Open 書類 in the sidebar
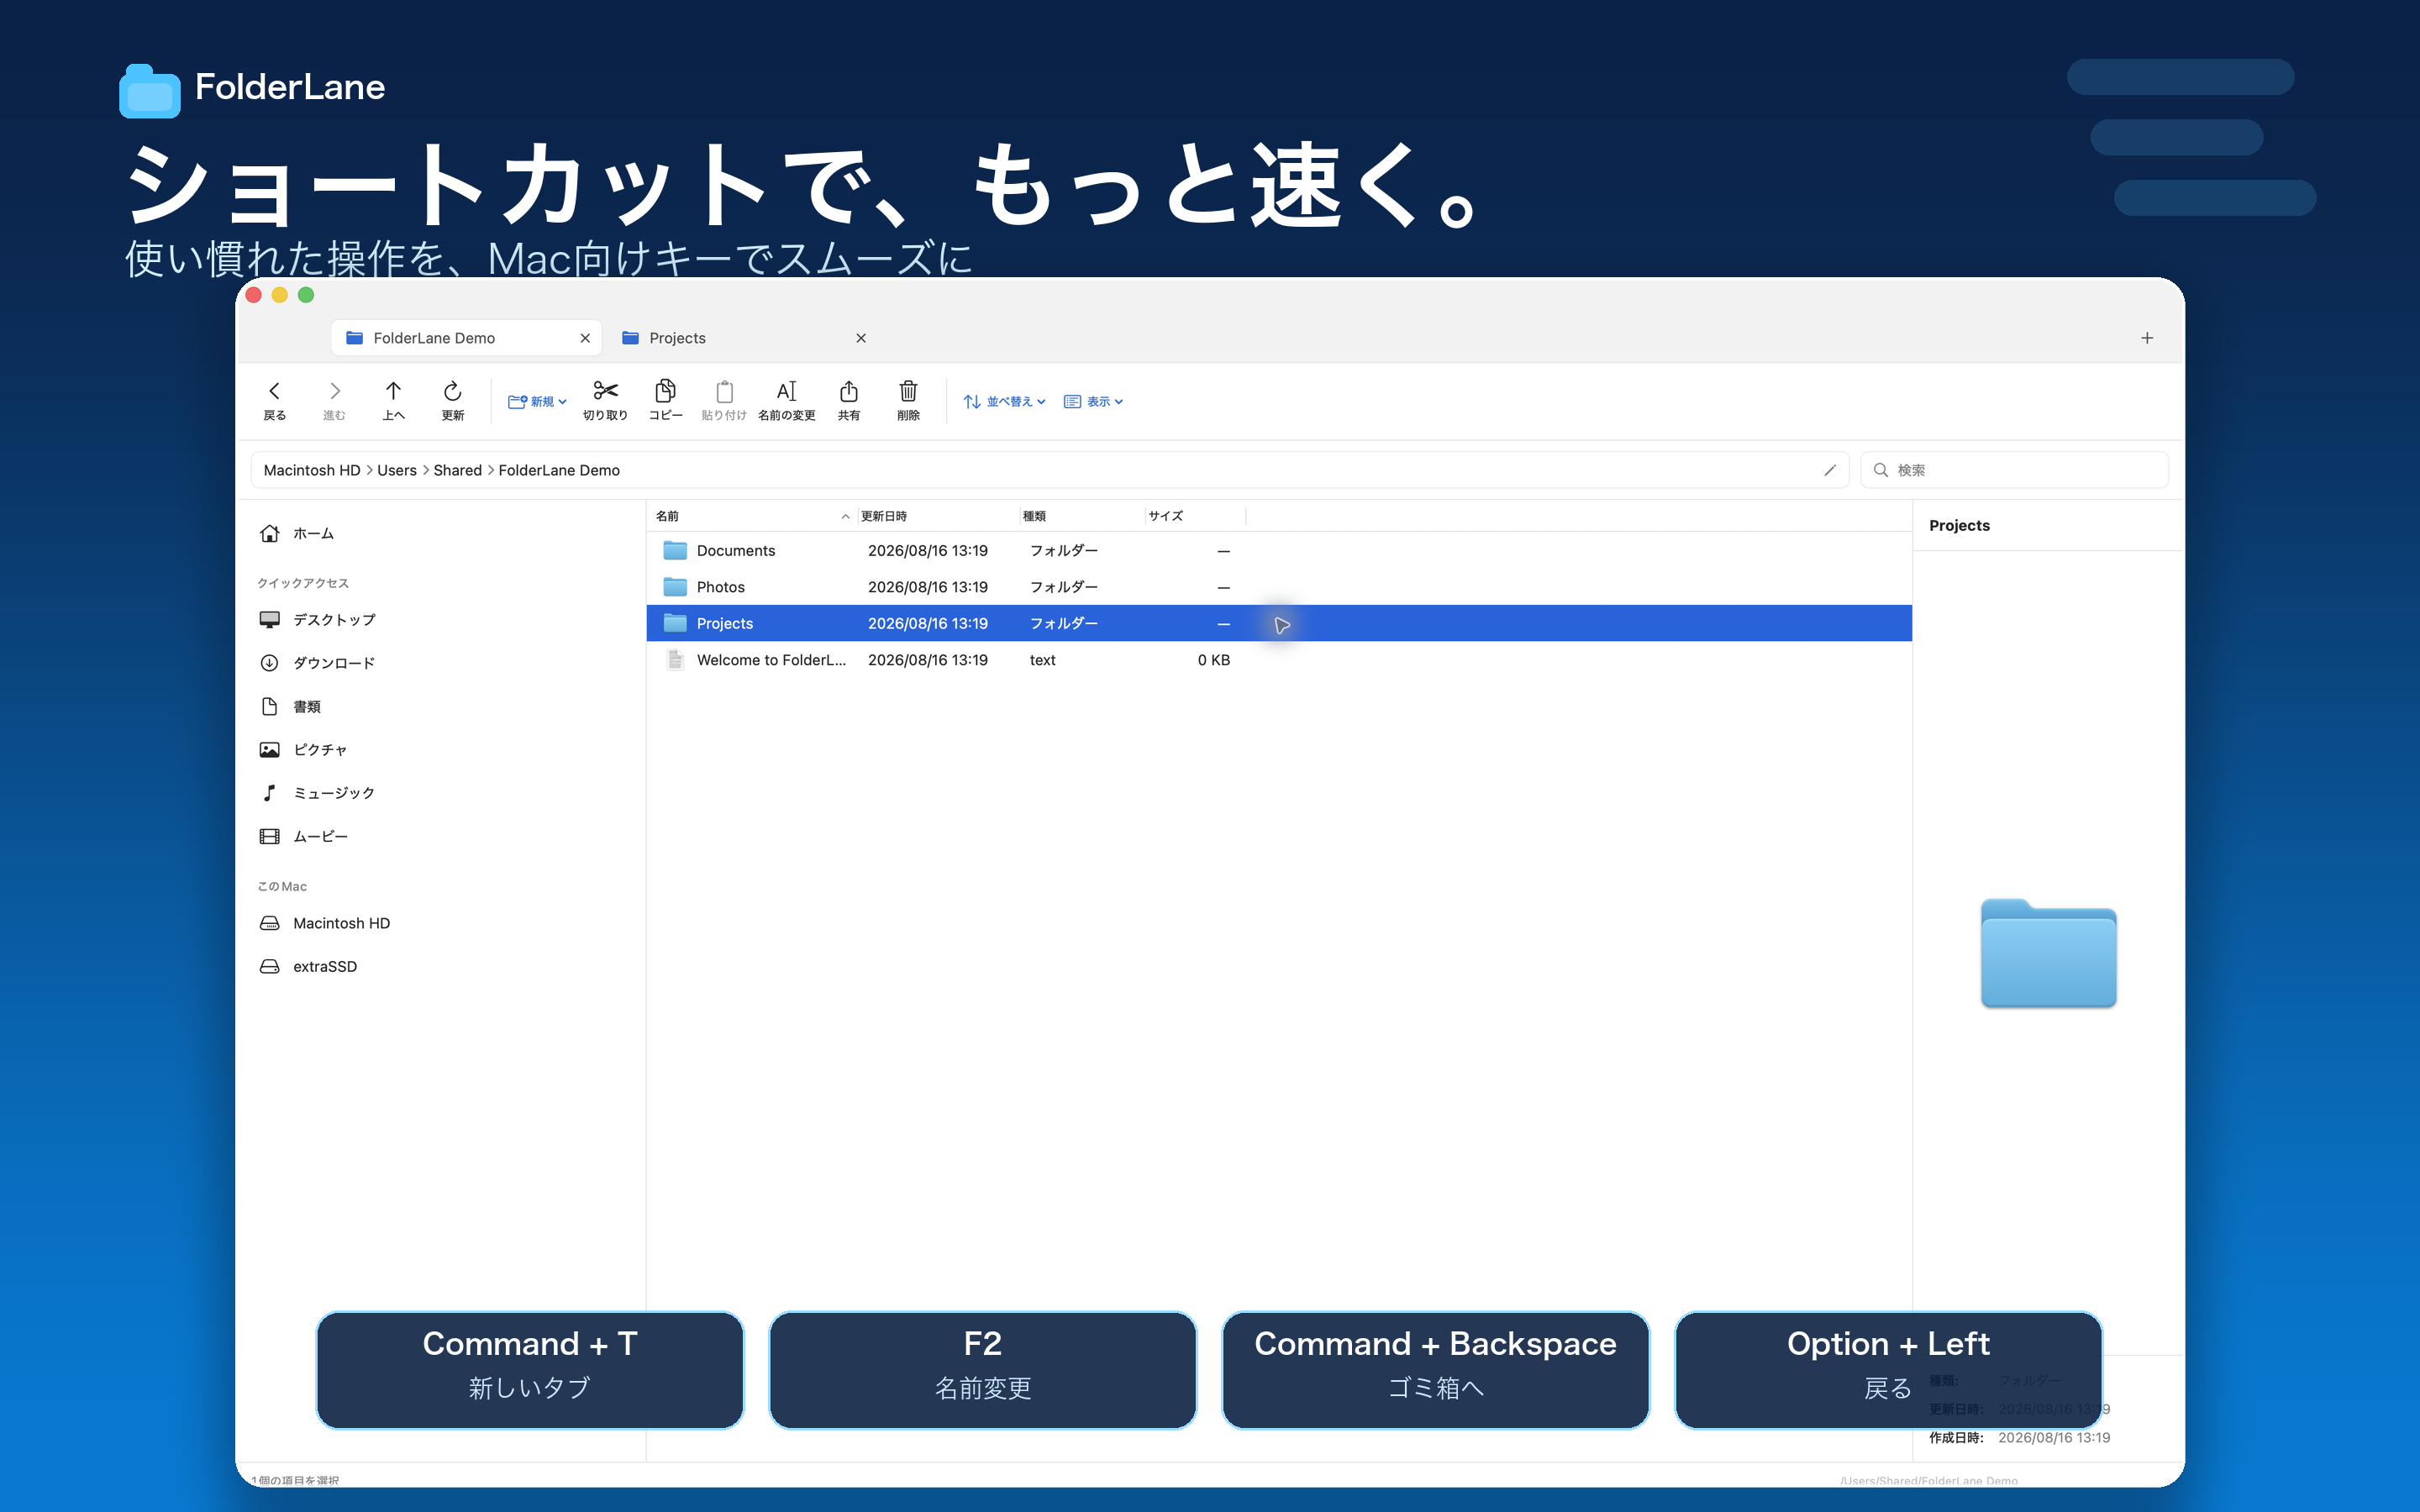 click(x=290, y=707)
